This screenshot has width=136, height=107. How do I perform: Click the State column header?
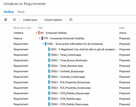tap(122, 28)
